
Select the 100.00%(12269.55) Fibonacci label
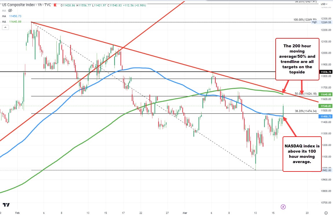click(x=305, y=19)
